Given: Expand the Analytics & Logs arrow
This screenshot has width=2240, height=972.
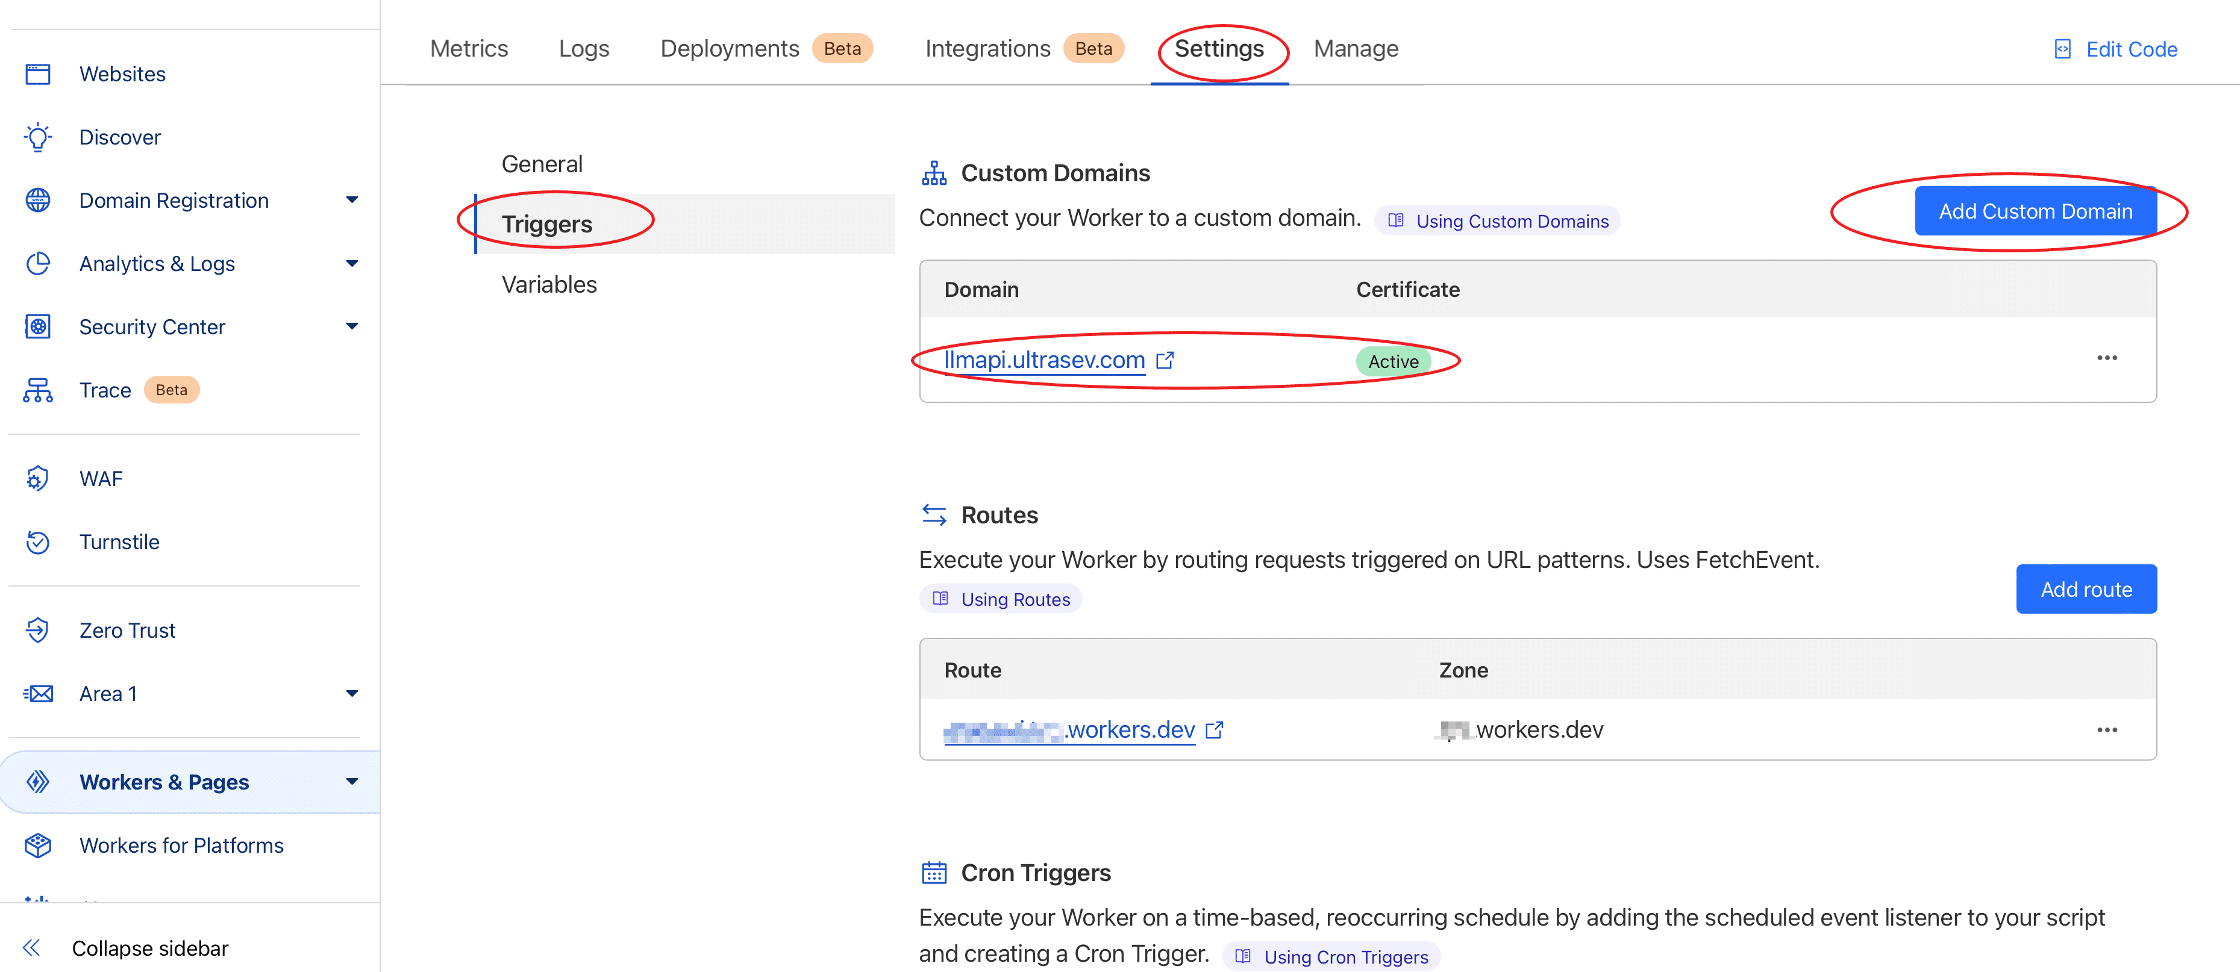Looking at the screenshot, I should pyautogui.click(x=351, y=263).
